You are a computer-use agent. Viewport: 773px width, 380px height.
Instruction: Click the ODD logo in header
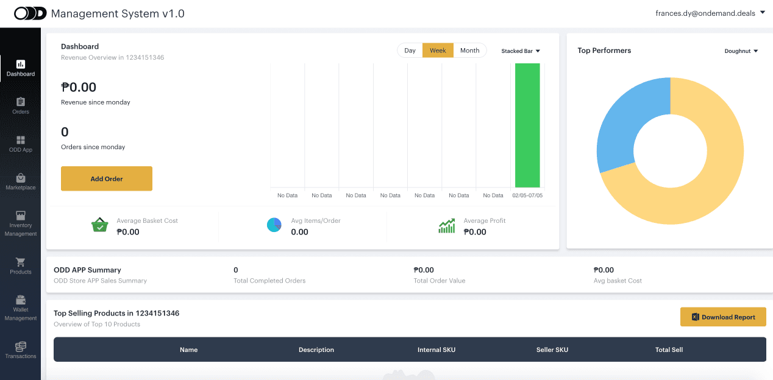click(30, 13)
